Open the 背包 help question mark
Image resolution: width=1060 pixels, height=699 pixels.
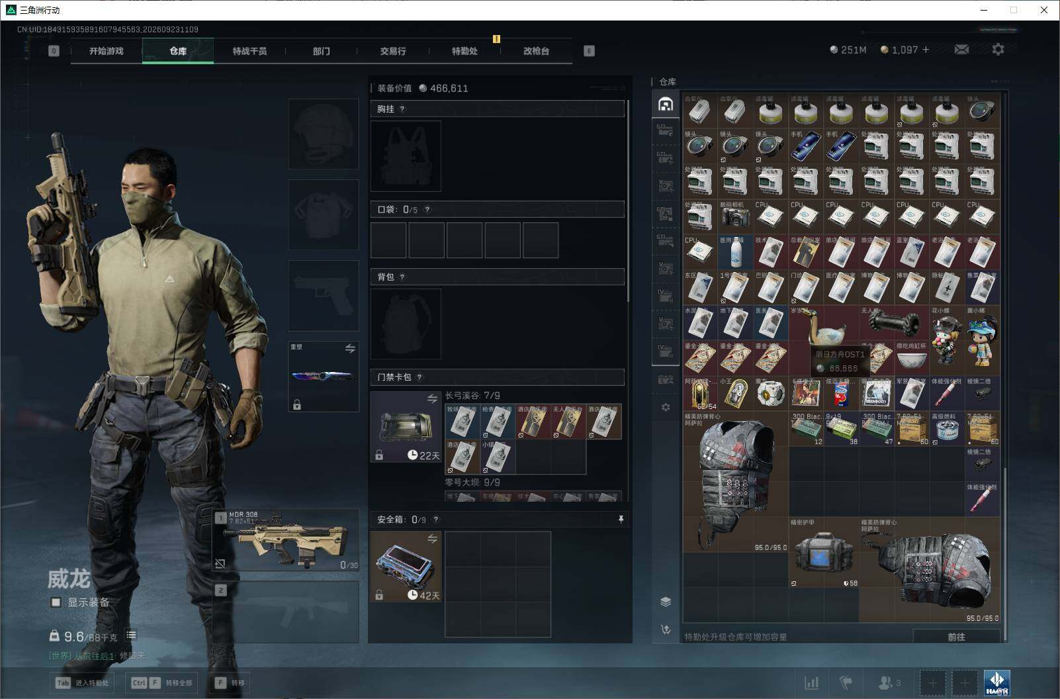tap(402, 277)
